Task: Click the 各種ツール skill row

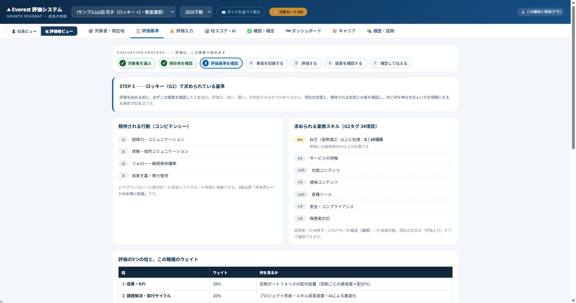Action: [x=373, y=194]
